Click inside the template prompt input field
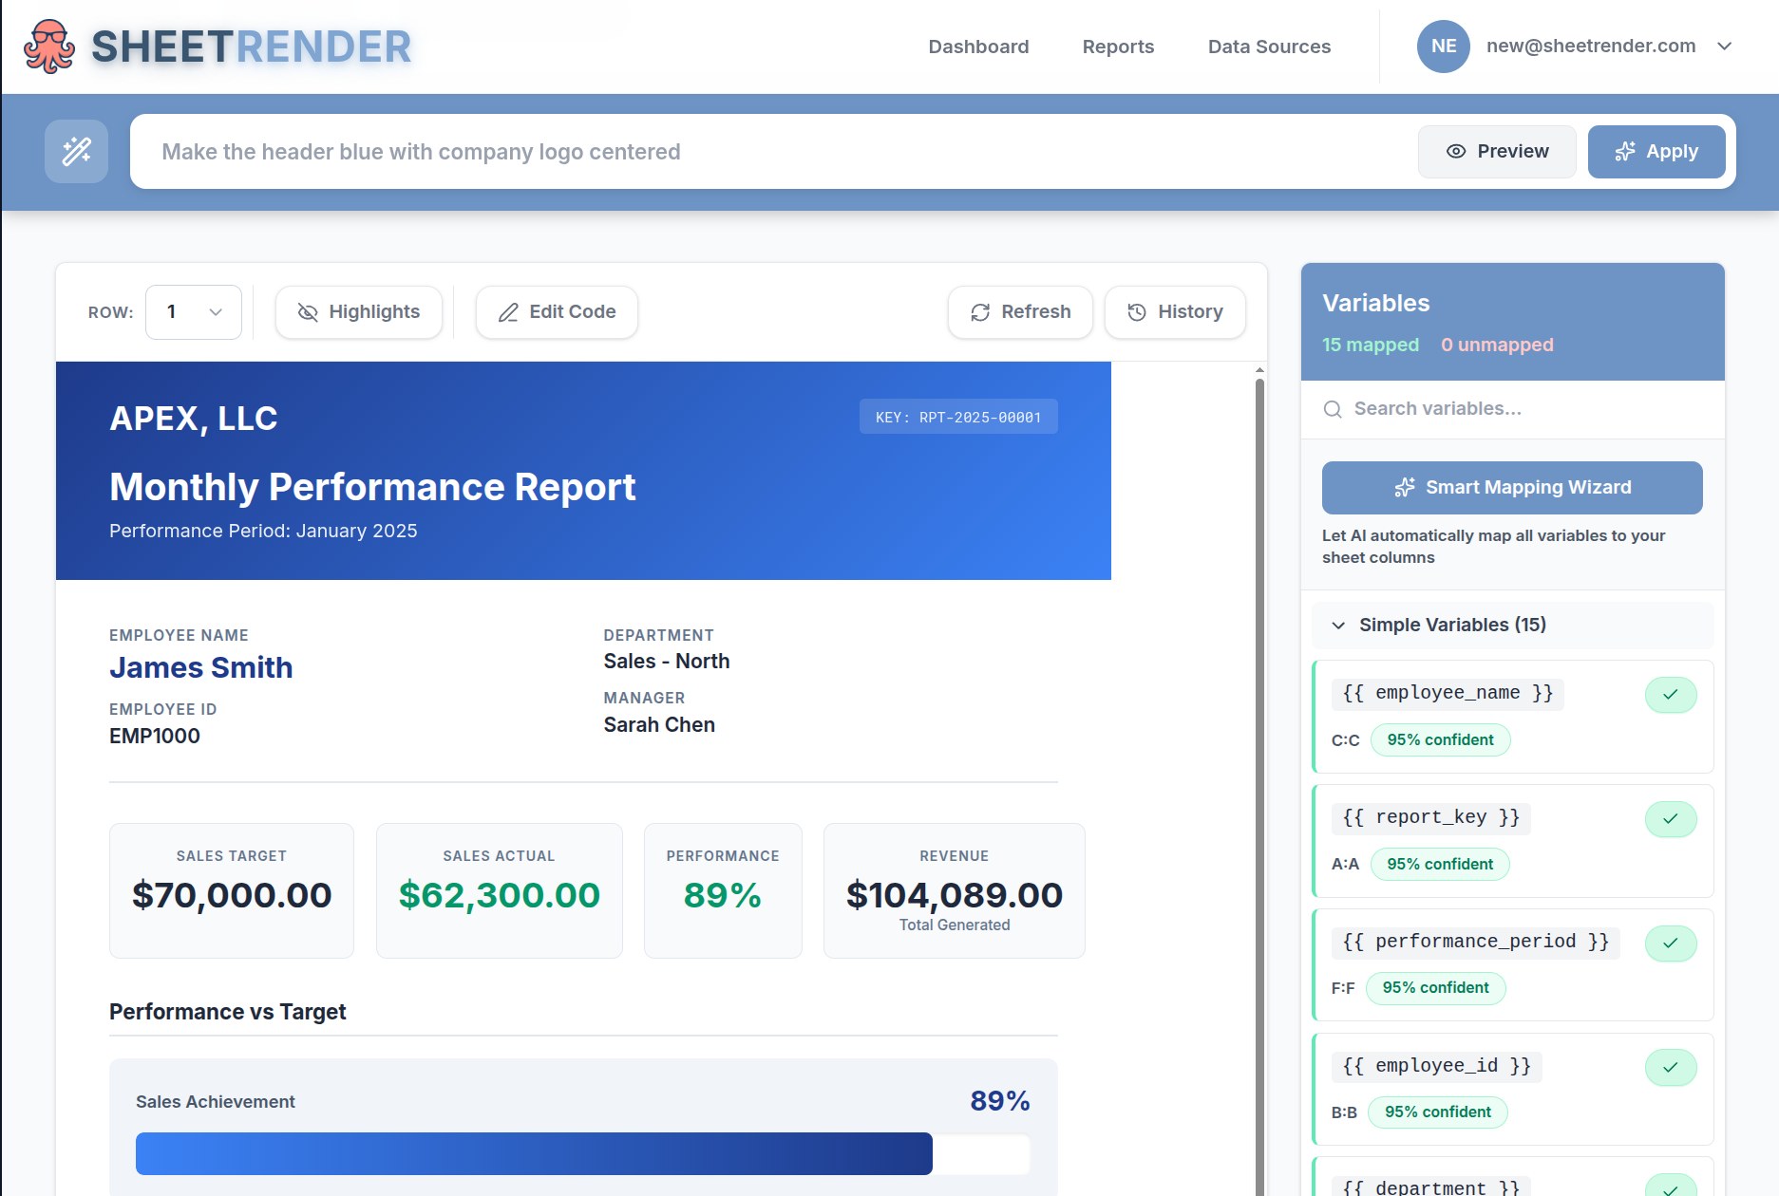The height and width of the screenshot is (1196, 1779). (665, 151)
